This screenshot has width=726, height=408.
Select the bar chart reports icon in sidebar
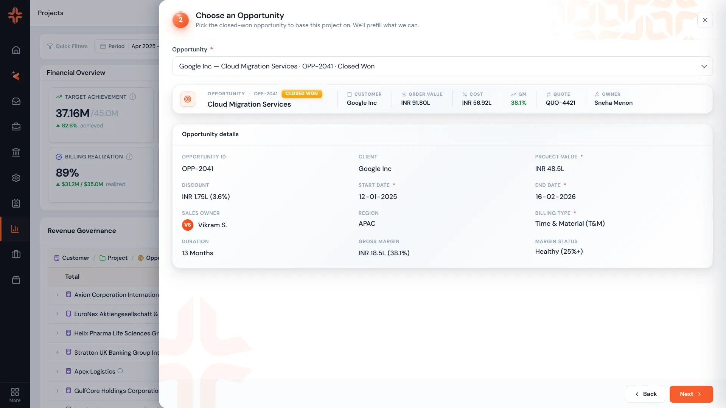click(15, 229)
